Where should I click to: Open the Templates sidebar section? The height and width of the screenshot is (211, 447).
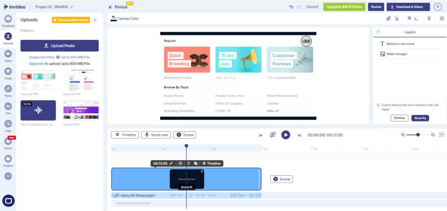point(8,21)
